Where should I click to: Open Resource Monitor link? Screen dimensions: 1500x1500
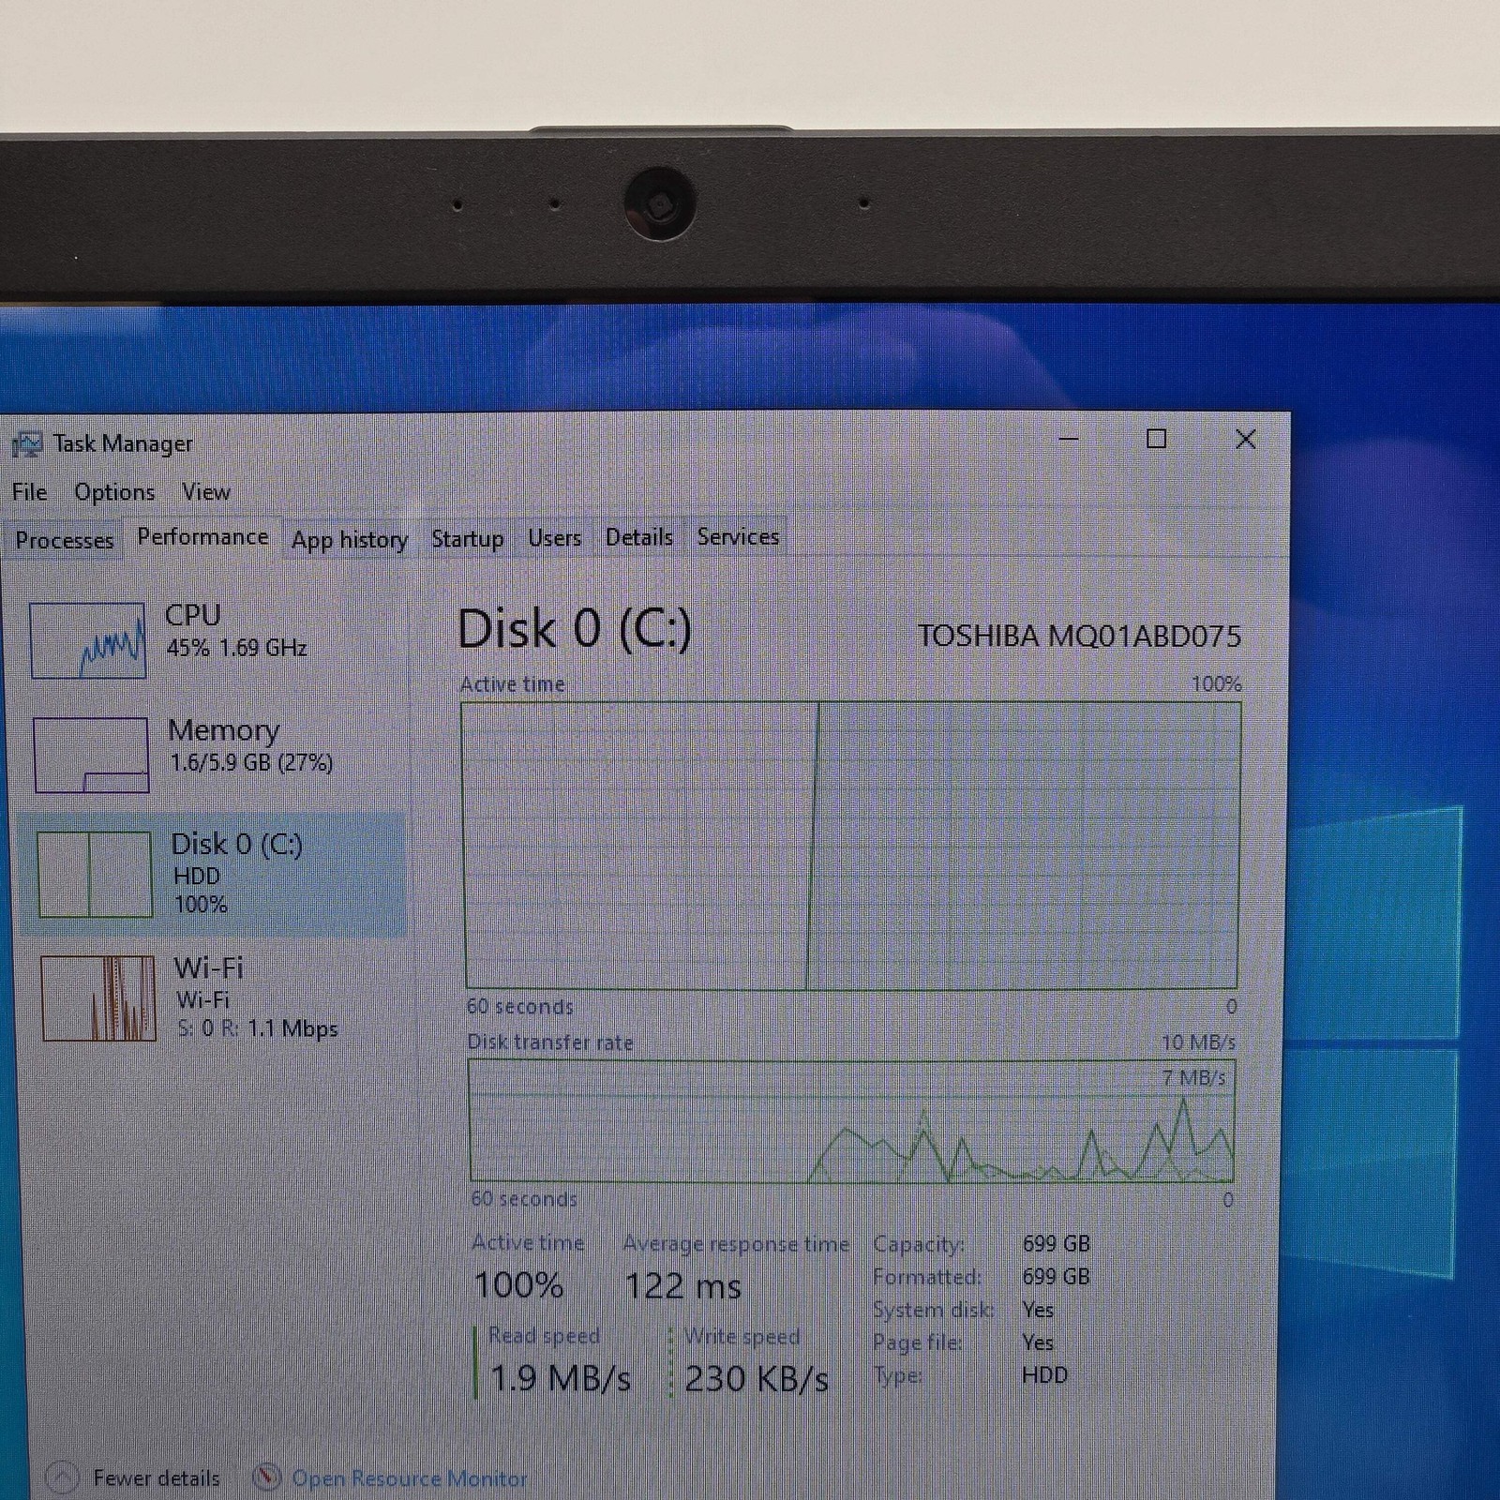click(x=410, y=1479)
